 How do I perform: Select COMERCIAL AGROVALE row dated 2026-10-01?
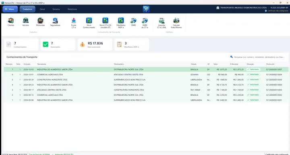pyautogui.click(x=146, y=74)
